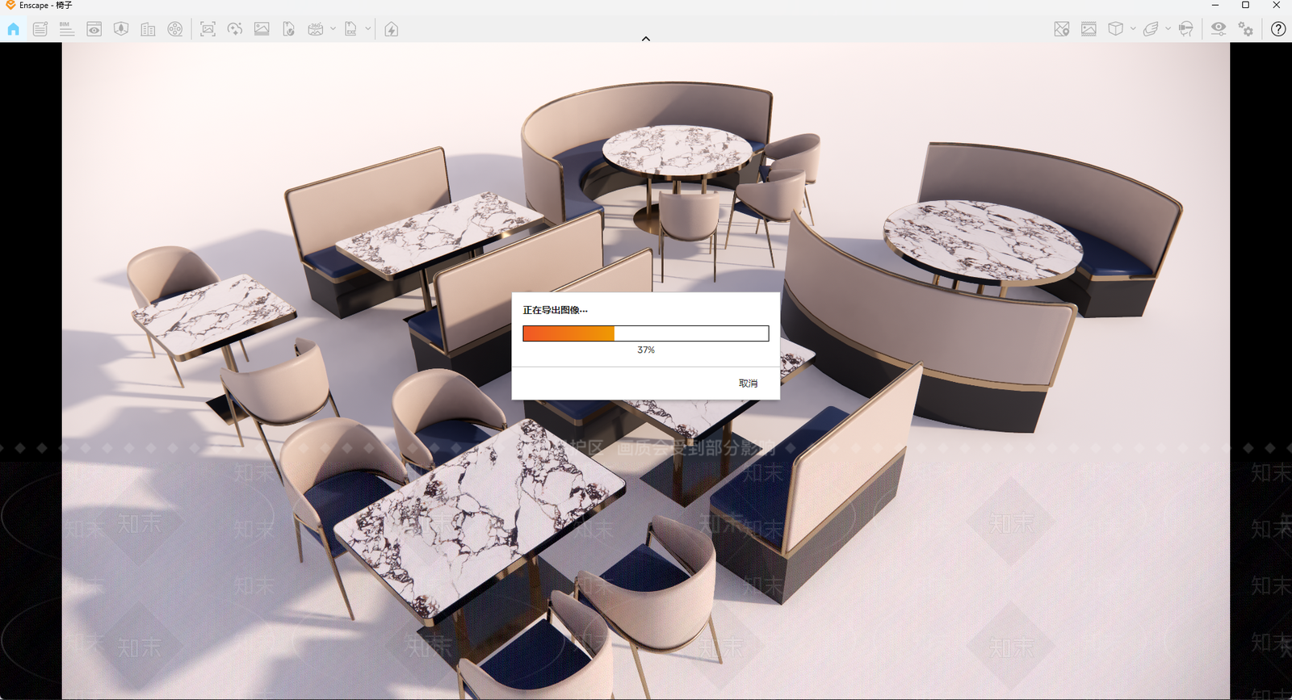
Task: Click the Enscape window title text
Action: 46,6
